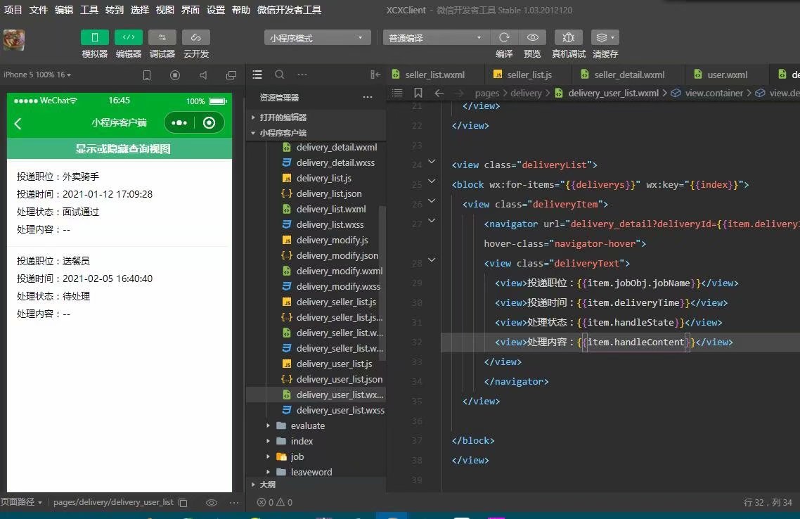Click the simulator phone rotate icon
The height and width of the screenshot is (519, 800).
click(x=147, y=75)
